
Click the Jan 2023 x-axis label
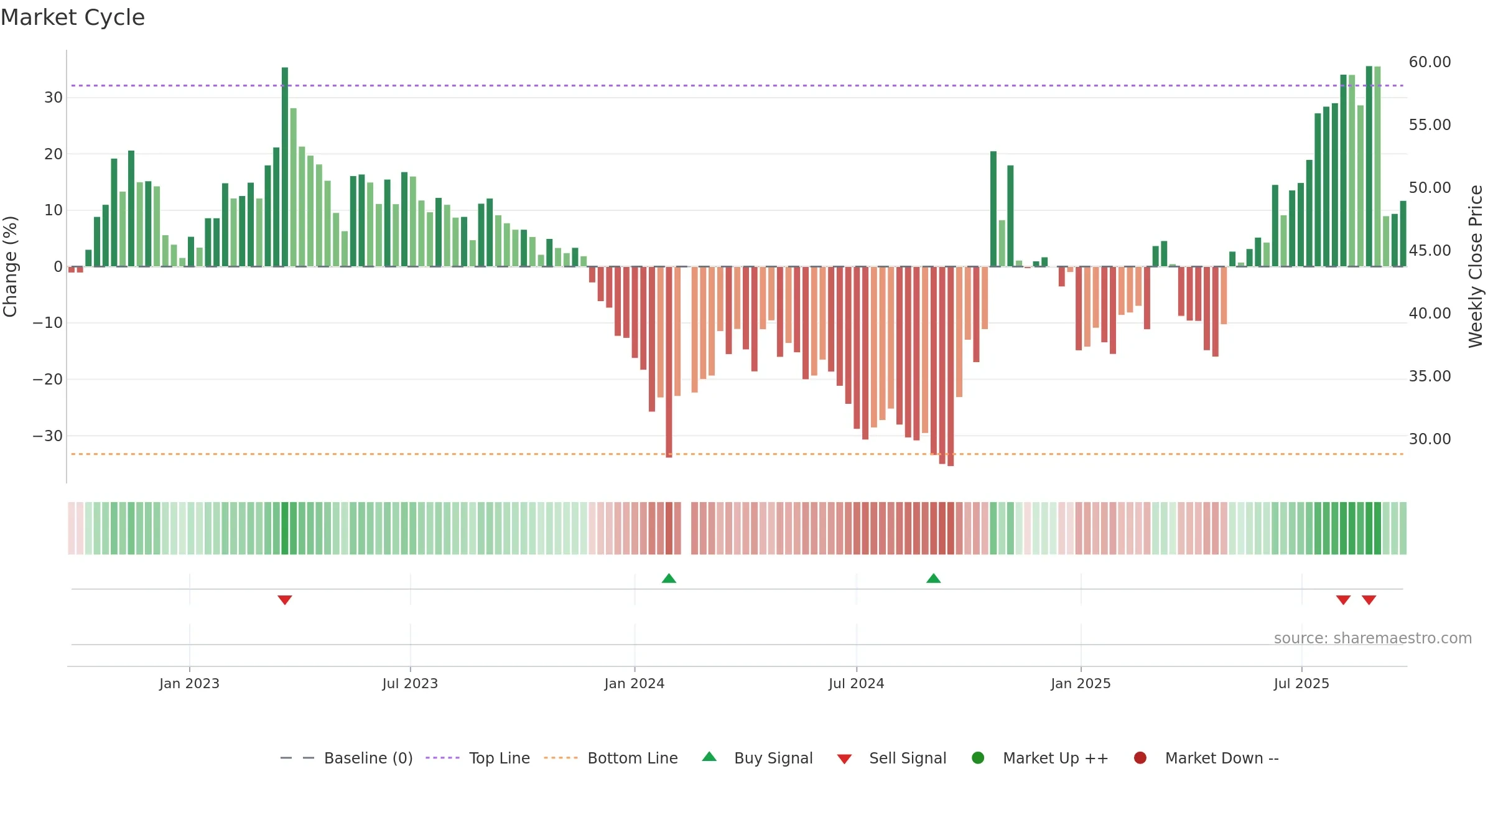tap(189, 684)
